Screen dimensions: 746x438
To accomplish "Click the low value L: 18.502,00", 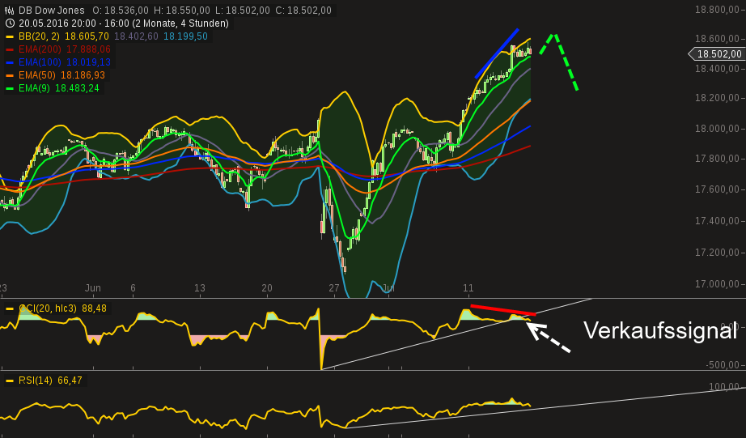I will [x=241, y=11].
